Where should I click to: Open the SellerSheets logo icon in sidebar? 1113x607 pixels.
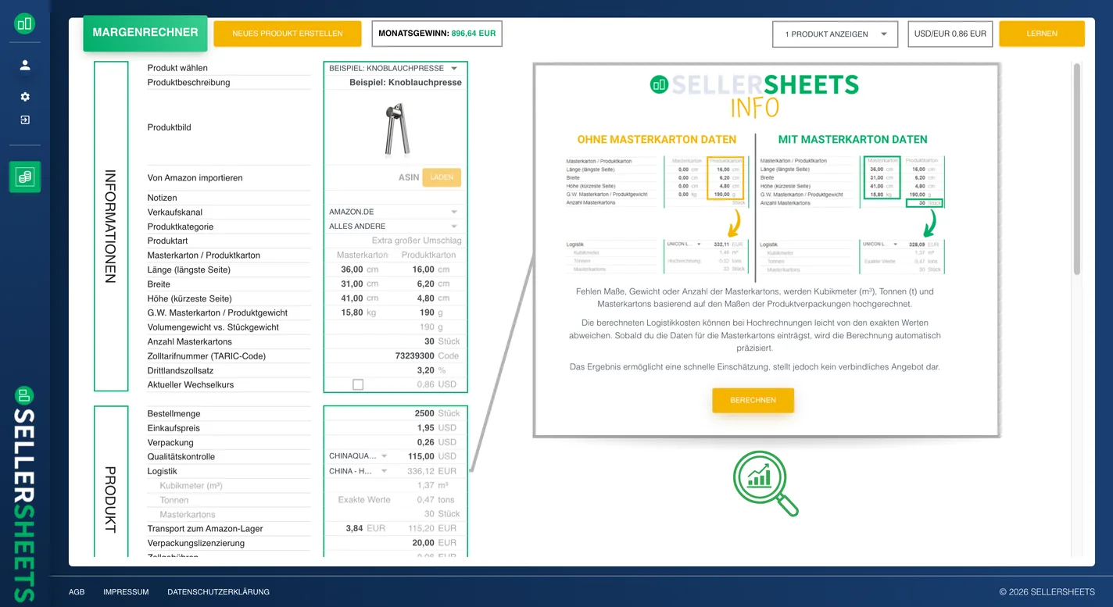coord(25,23)
